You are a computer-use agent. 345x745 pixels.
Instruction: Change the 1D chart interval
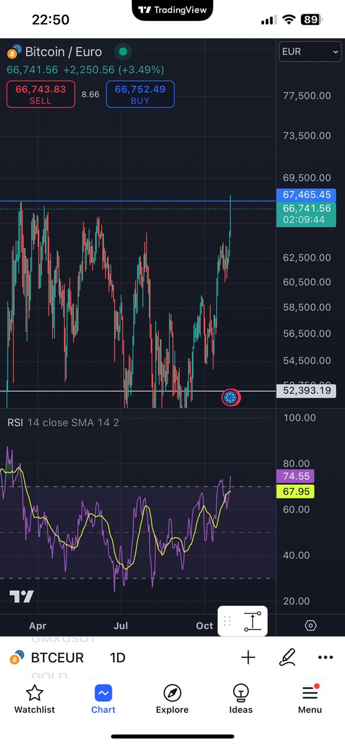coord(117,657)
